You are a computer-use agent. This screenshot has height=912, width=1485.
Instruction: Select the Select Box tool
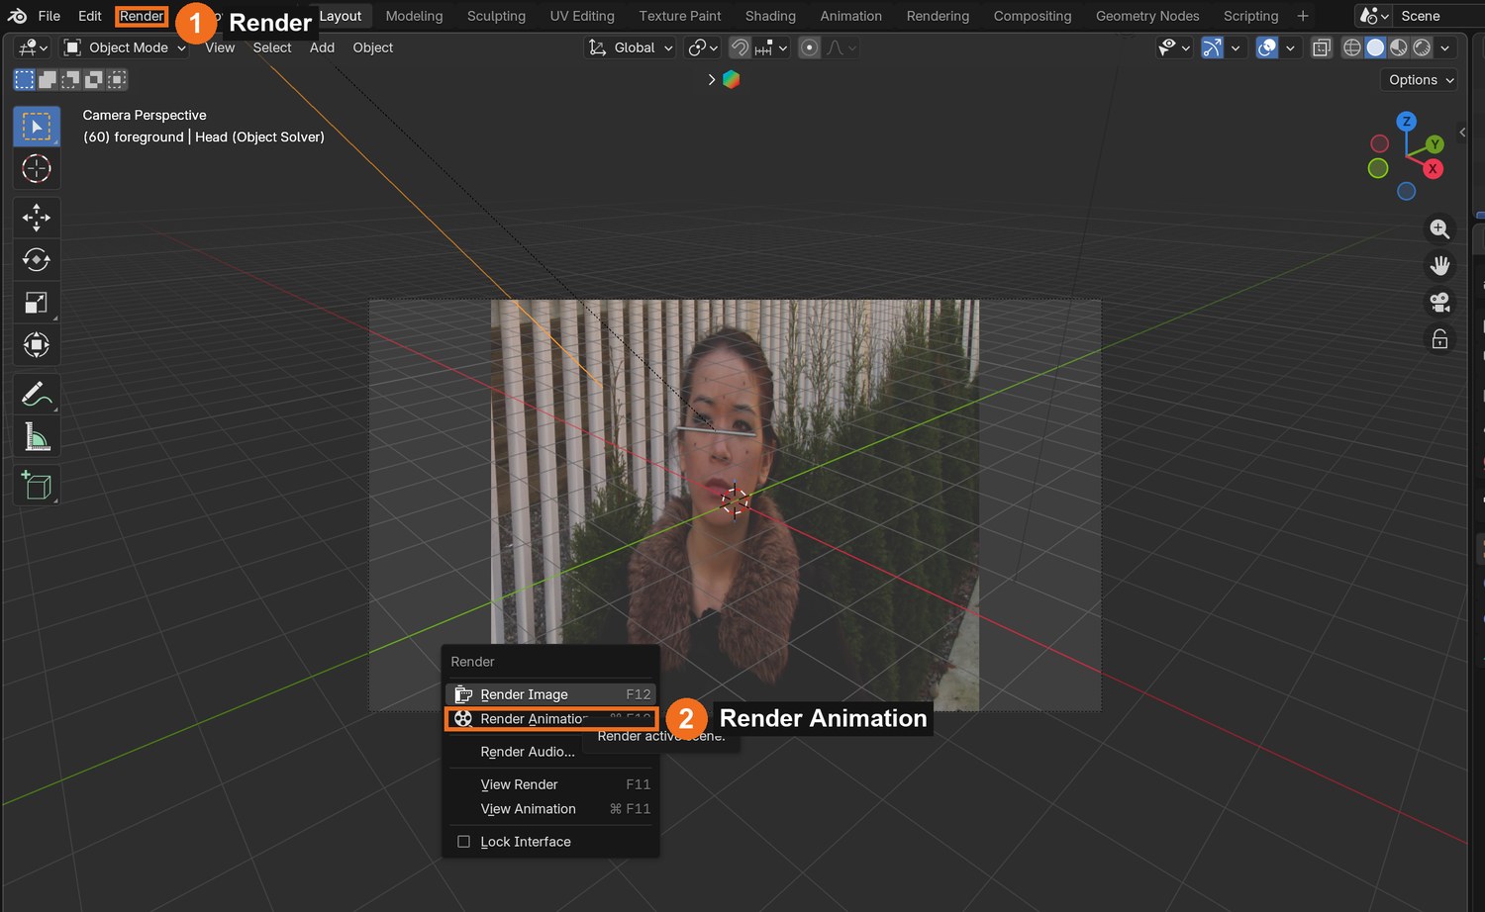(37, 127)
